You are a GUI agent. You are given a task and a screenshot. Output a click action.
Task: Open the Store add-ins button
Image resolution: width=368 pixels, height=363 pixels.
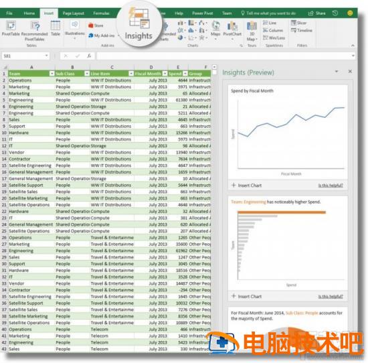click(96, 25)
